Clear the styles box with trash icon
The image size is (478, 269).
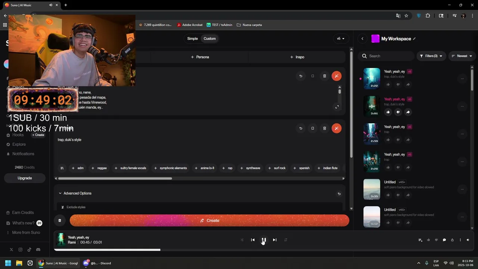[x=325, y=128]
